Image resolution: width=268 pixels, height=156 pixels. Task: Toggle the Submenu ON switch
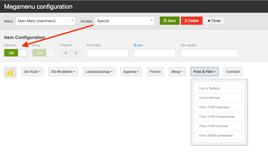pyautogui.click(x=16, y=53)
